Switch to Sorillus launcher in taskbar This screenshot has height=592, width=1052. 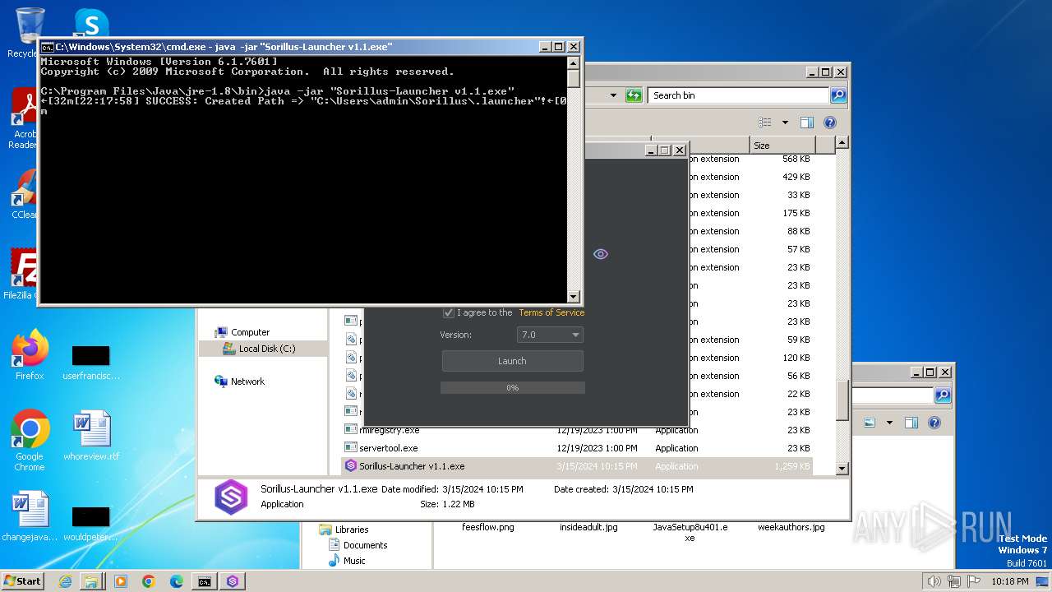tap(232, 581)
